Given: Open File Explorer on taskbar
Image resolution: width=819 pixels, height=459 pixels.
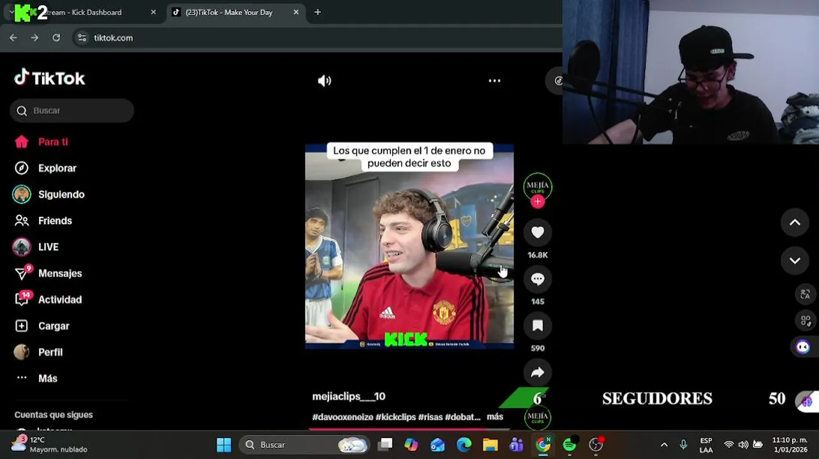Looking at the screenshot, I should click(x=490, y=445).
